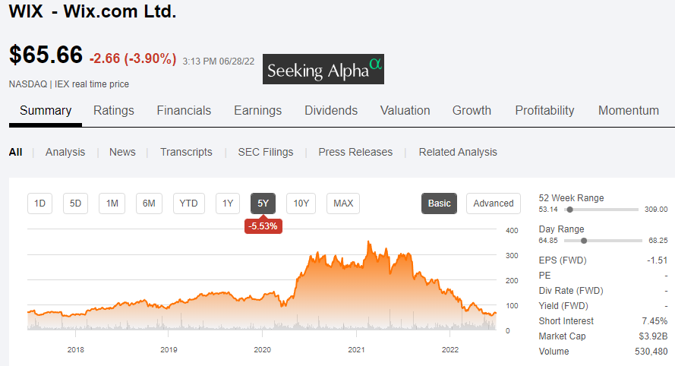Open the Financials tab

tap(184, 110)
